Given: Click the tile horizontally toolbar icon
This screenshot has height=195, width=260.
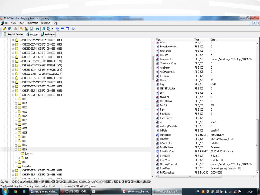Looking at the screenshot, I should click(x=63, y=28).
